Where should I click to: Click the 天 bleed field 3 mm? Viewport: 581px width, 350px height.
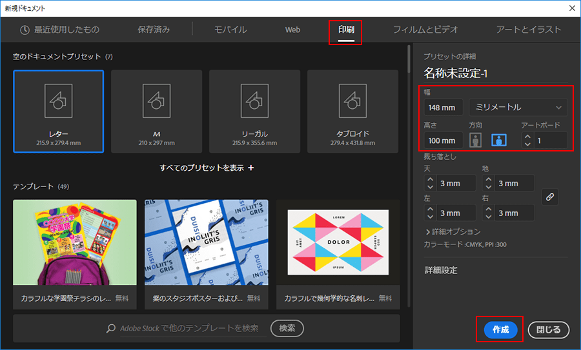[456, 184]
